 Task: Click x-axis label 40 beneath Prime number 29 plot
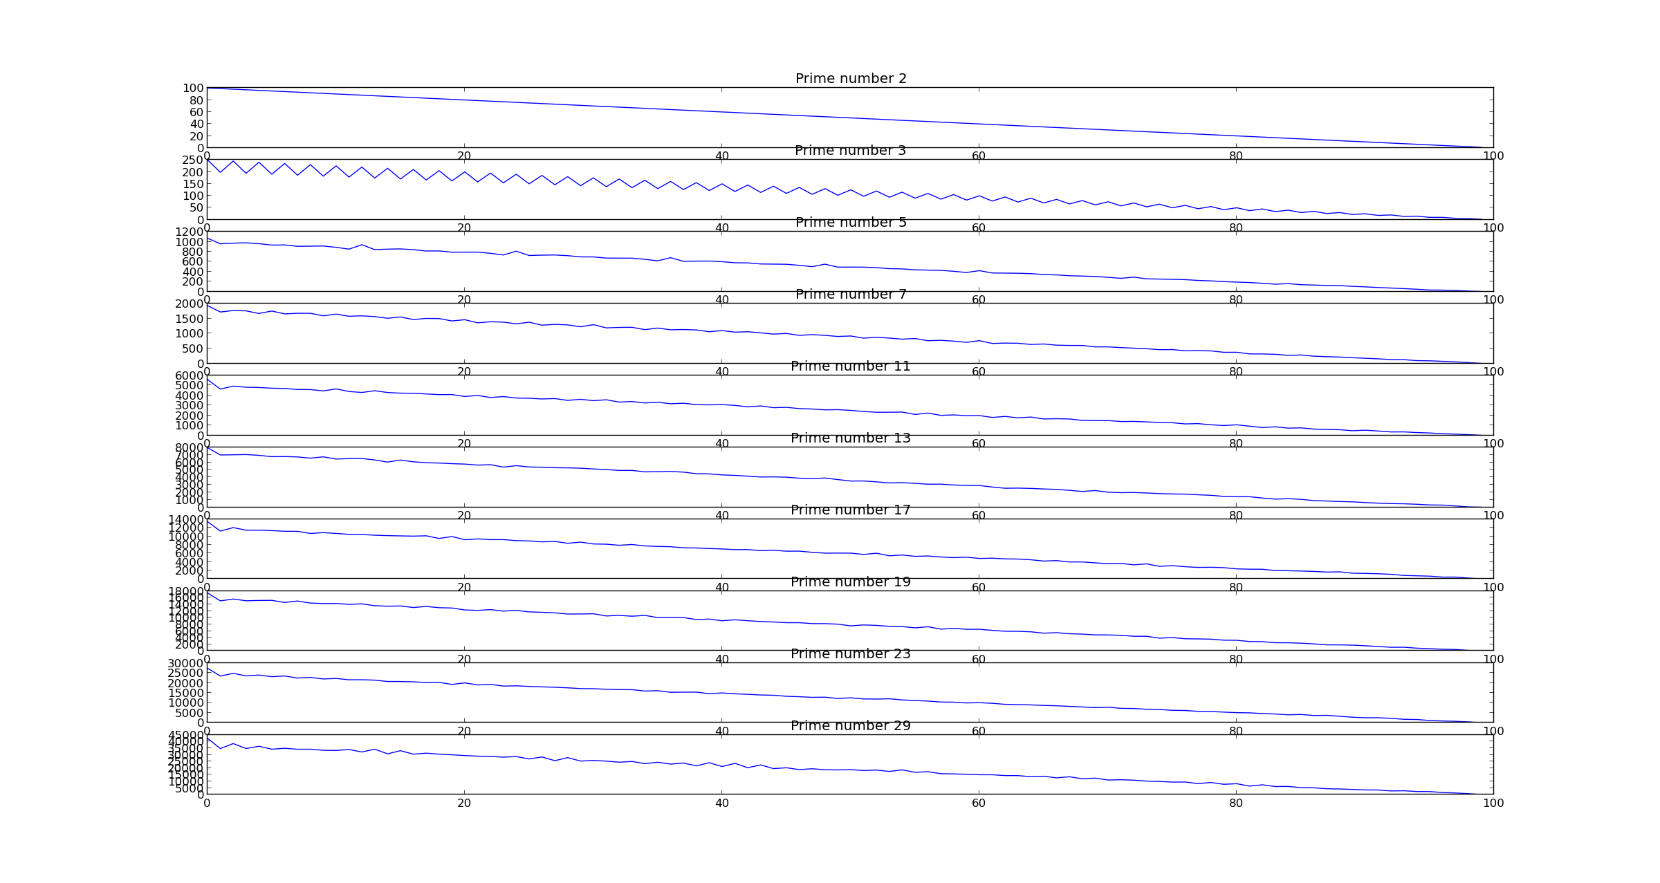coord(721,803)
